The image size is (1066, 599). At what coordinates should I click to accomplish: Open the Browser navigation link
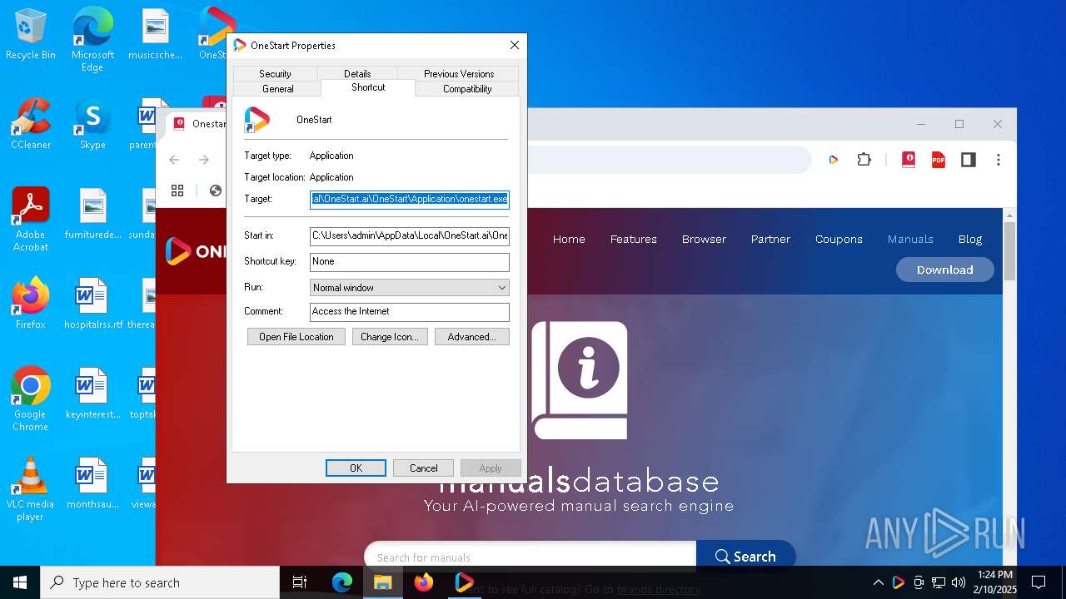coord(705,240)
